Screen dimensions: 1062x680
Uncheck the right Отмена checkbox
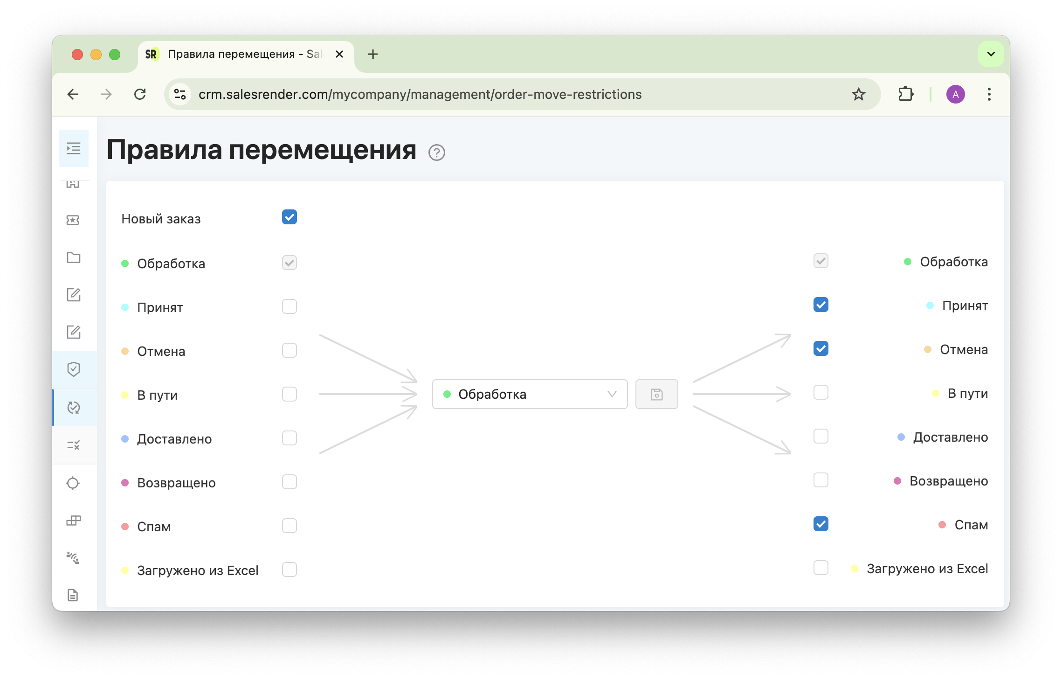click(821, 348)
